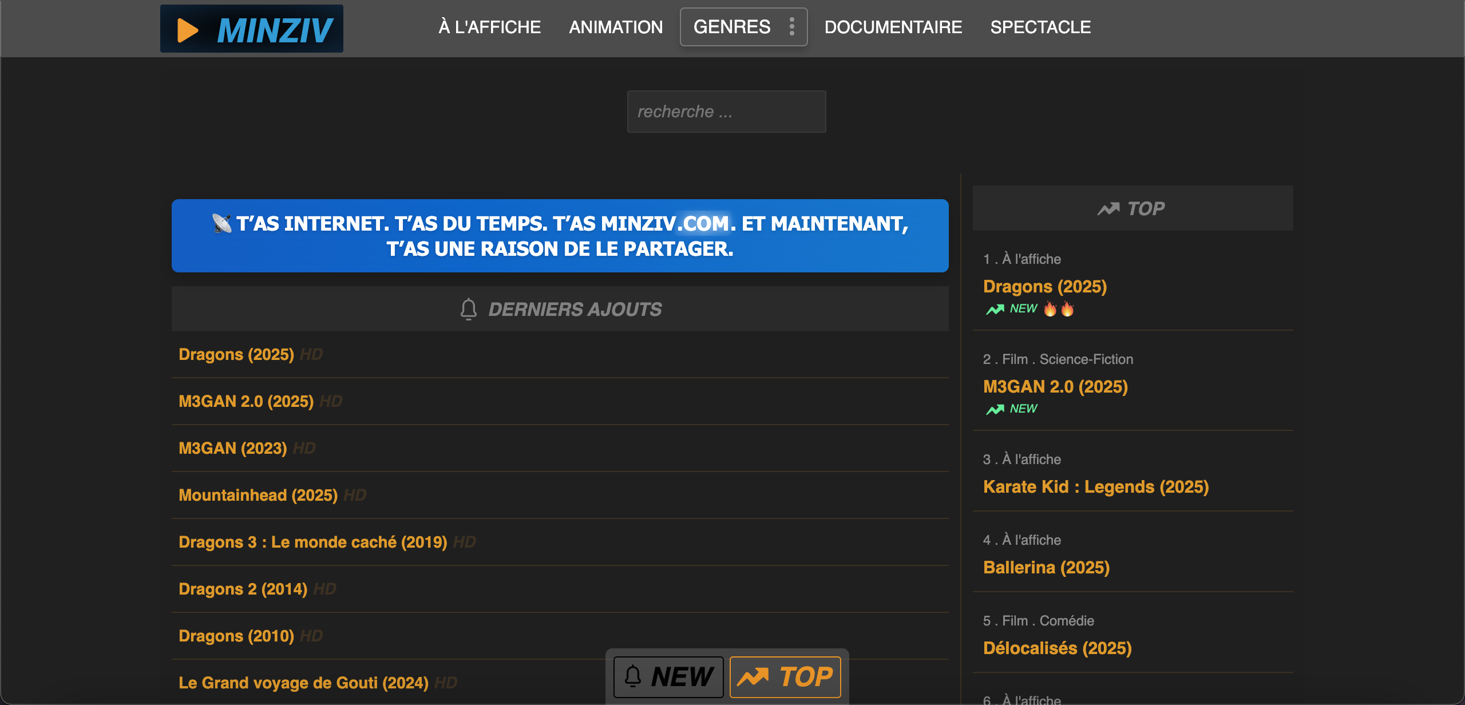This screenshot has width=1465, height=705.
Task: Click the bell icon beside DERNIERS AJOUTS
Action: tap(469, 309)
